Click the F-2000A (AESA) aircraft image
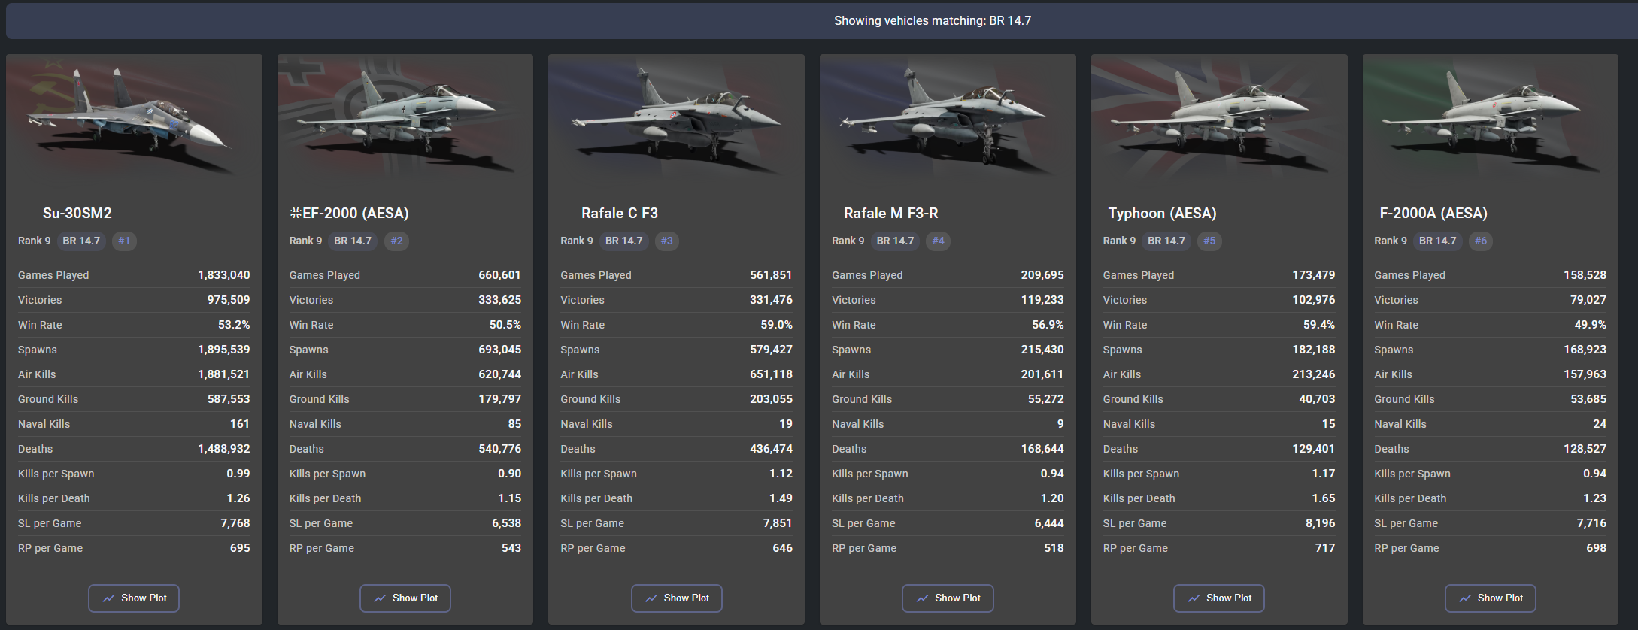Screen dimensions: 1638x630 (1490, 120)
